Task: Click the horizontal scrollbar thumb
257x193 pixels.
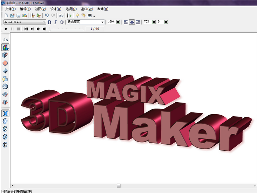Action: click(x=119, y=185)
